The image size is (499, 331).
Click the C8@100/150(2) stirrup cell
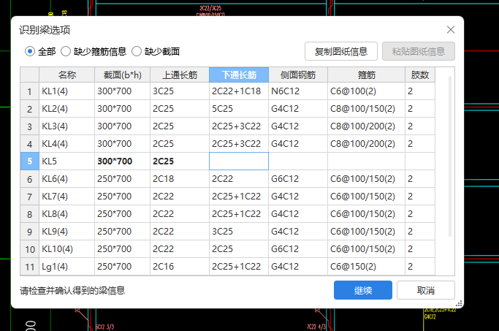click(366, 109)
